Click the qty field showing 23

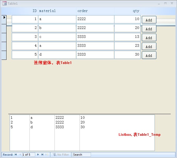[127, 46]
